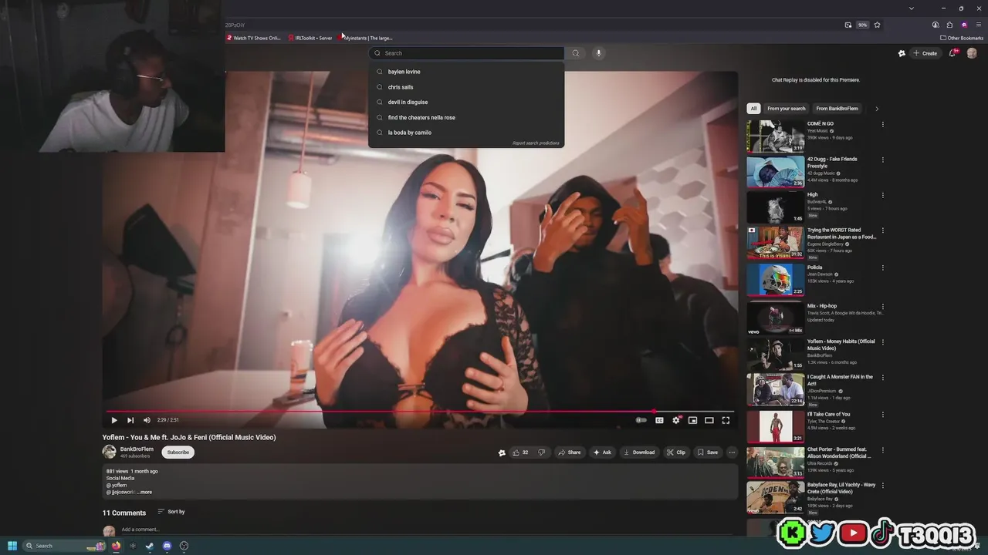The width and height of the screenshot is (988, 555).
Task: Start voice search microphone
Action: (x=598, y=53)
